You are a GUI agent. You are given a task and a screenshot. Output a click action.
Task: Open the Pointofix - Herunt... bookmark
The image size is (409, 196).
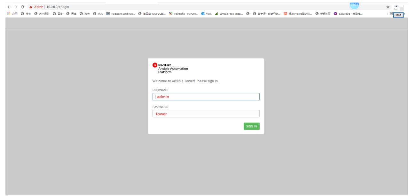pyautogui.click(x=183, y=14)
